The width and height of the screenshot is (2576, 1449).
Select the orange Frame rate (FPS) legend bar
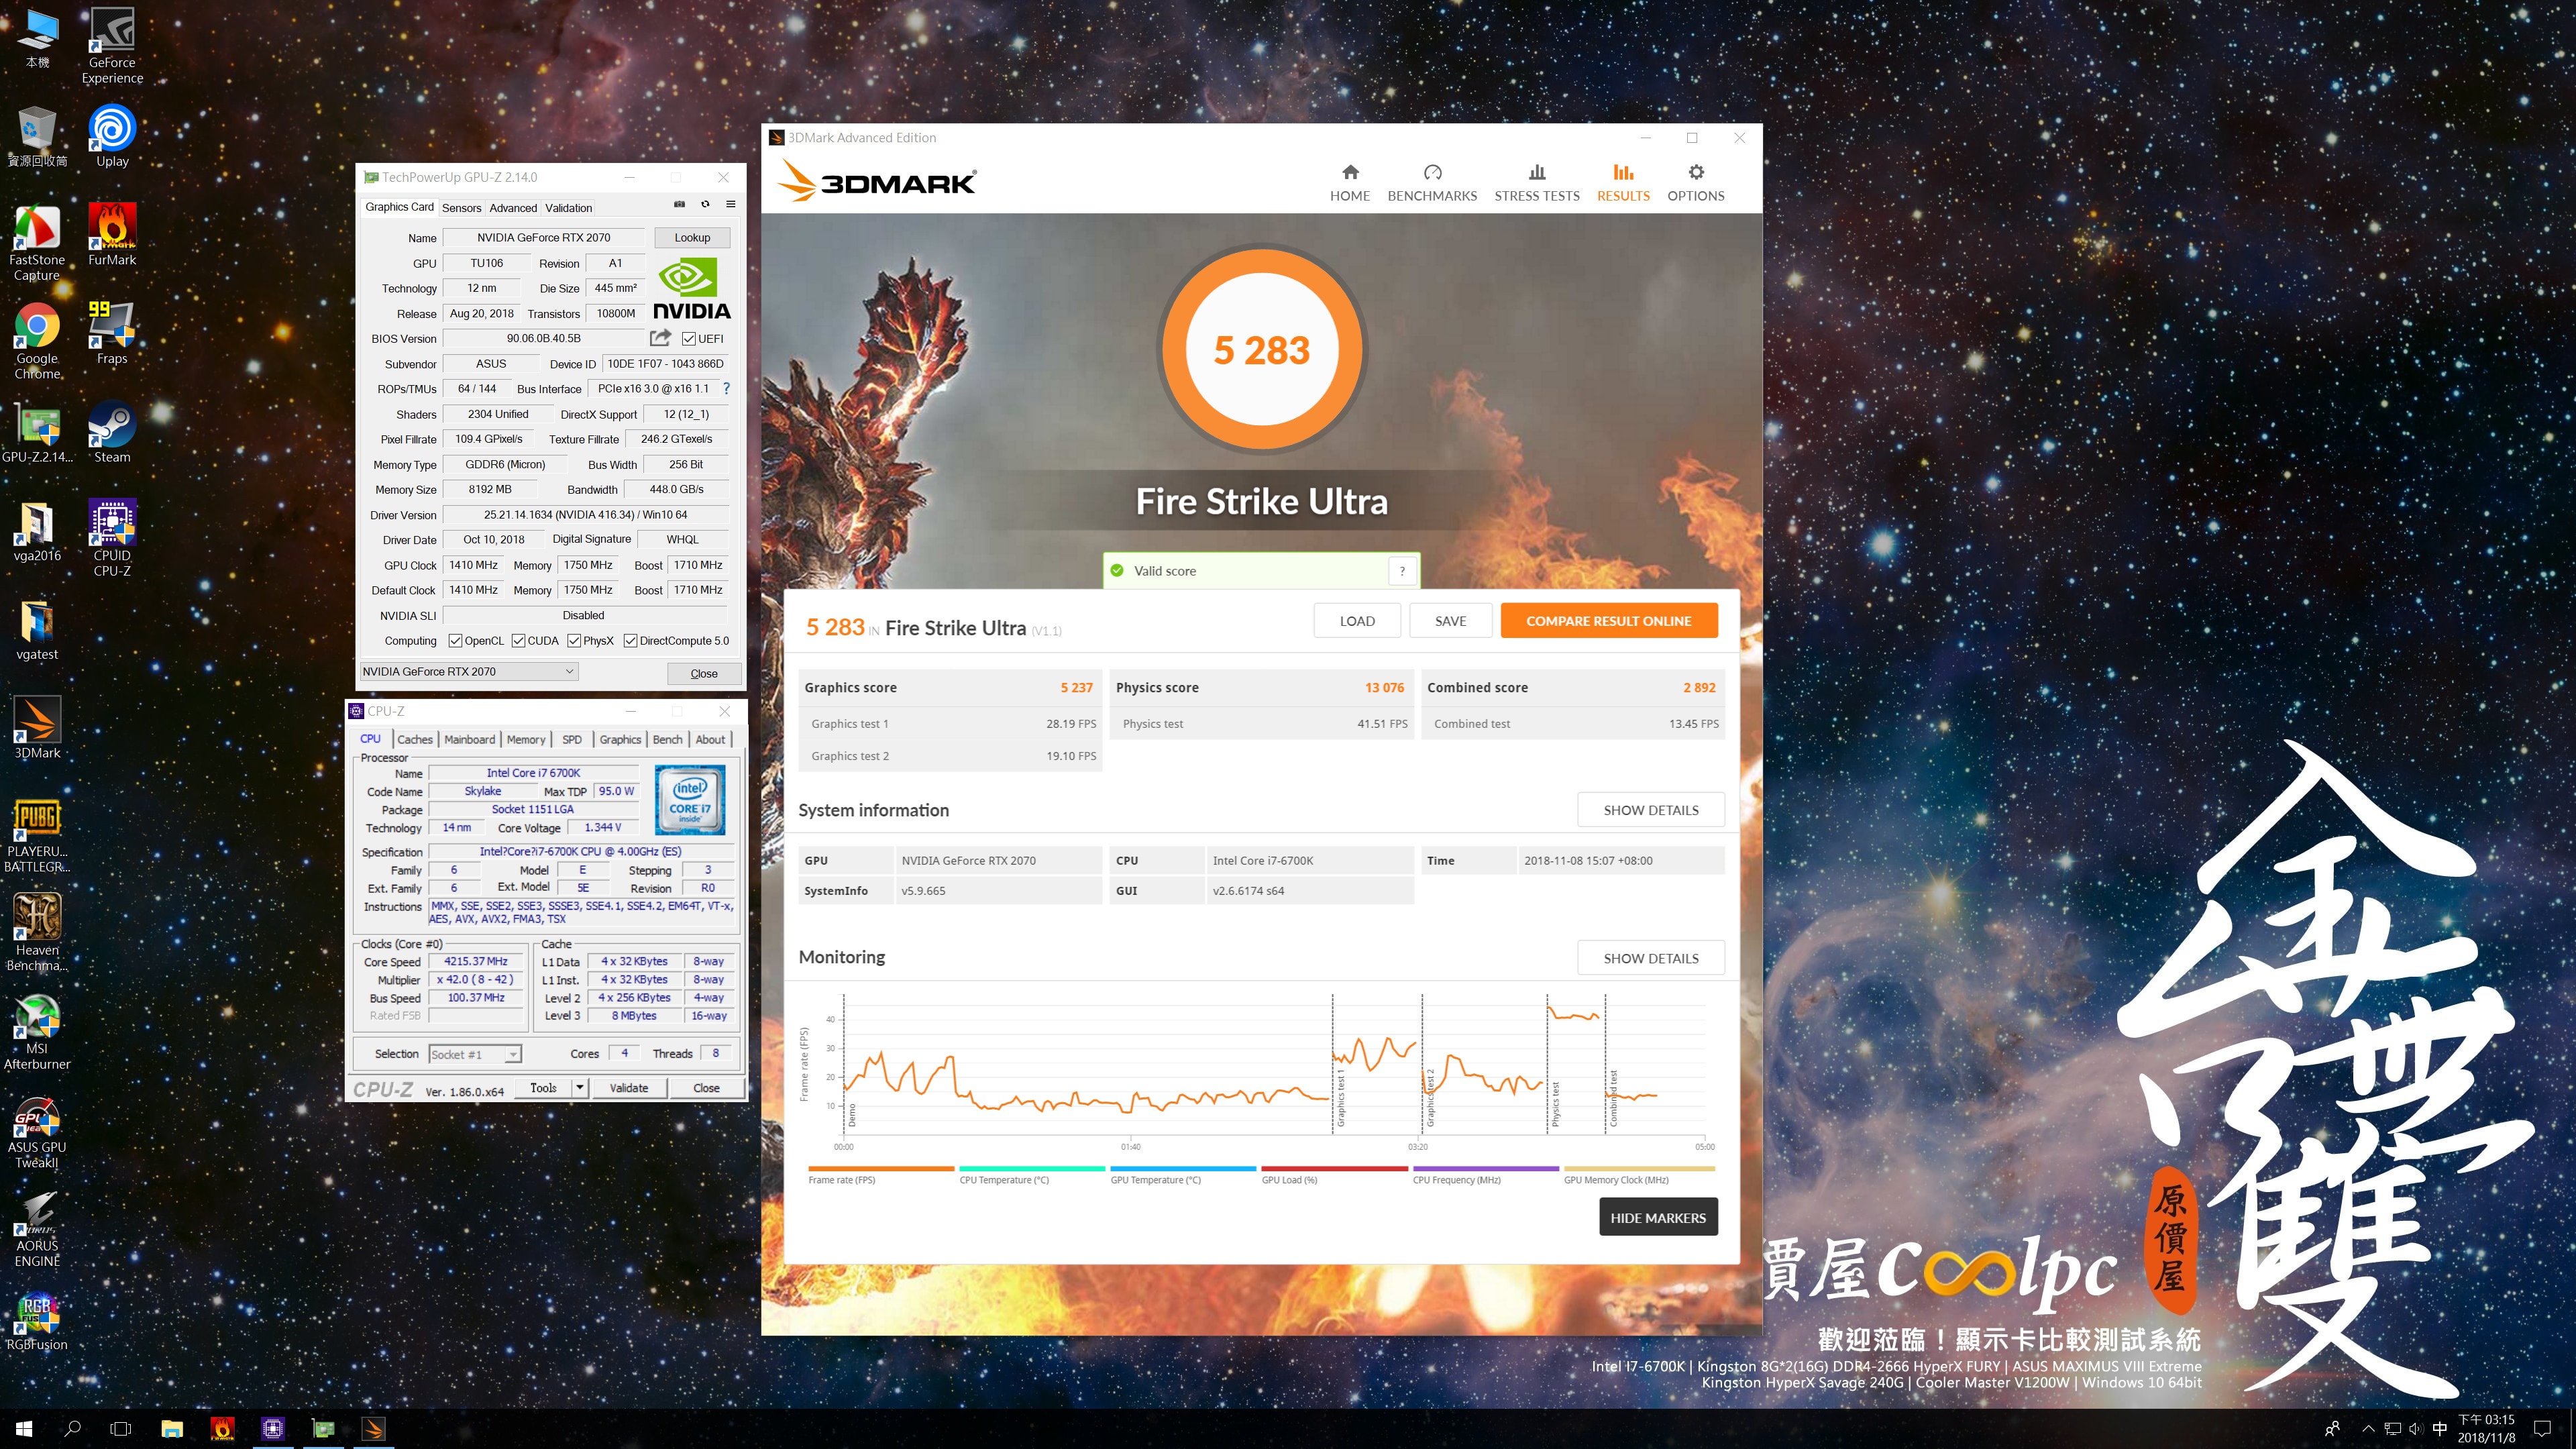[881, 1168]
